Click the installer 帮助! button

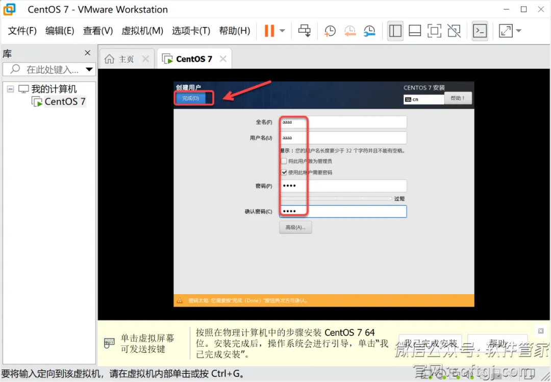[458, 98]
